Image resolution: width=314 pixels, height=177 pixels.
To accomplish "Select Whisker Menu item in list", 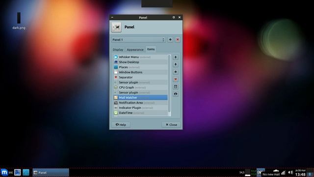I will pos(141,57).
